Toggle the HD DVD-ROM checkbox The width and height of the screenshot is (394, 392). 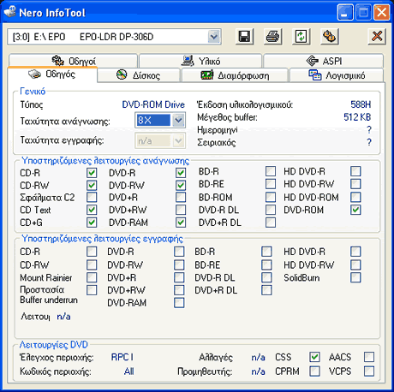point(355,197)
